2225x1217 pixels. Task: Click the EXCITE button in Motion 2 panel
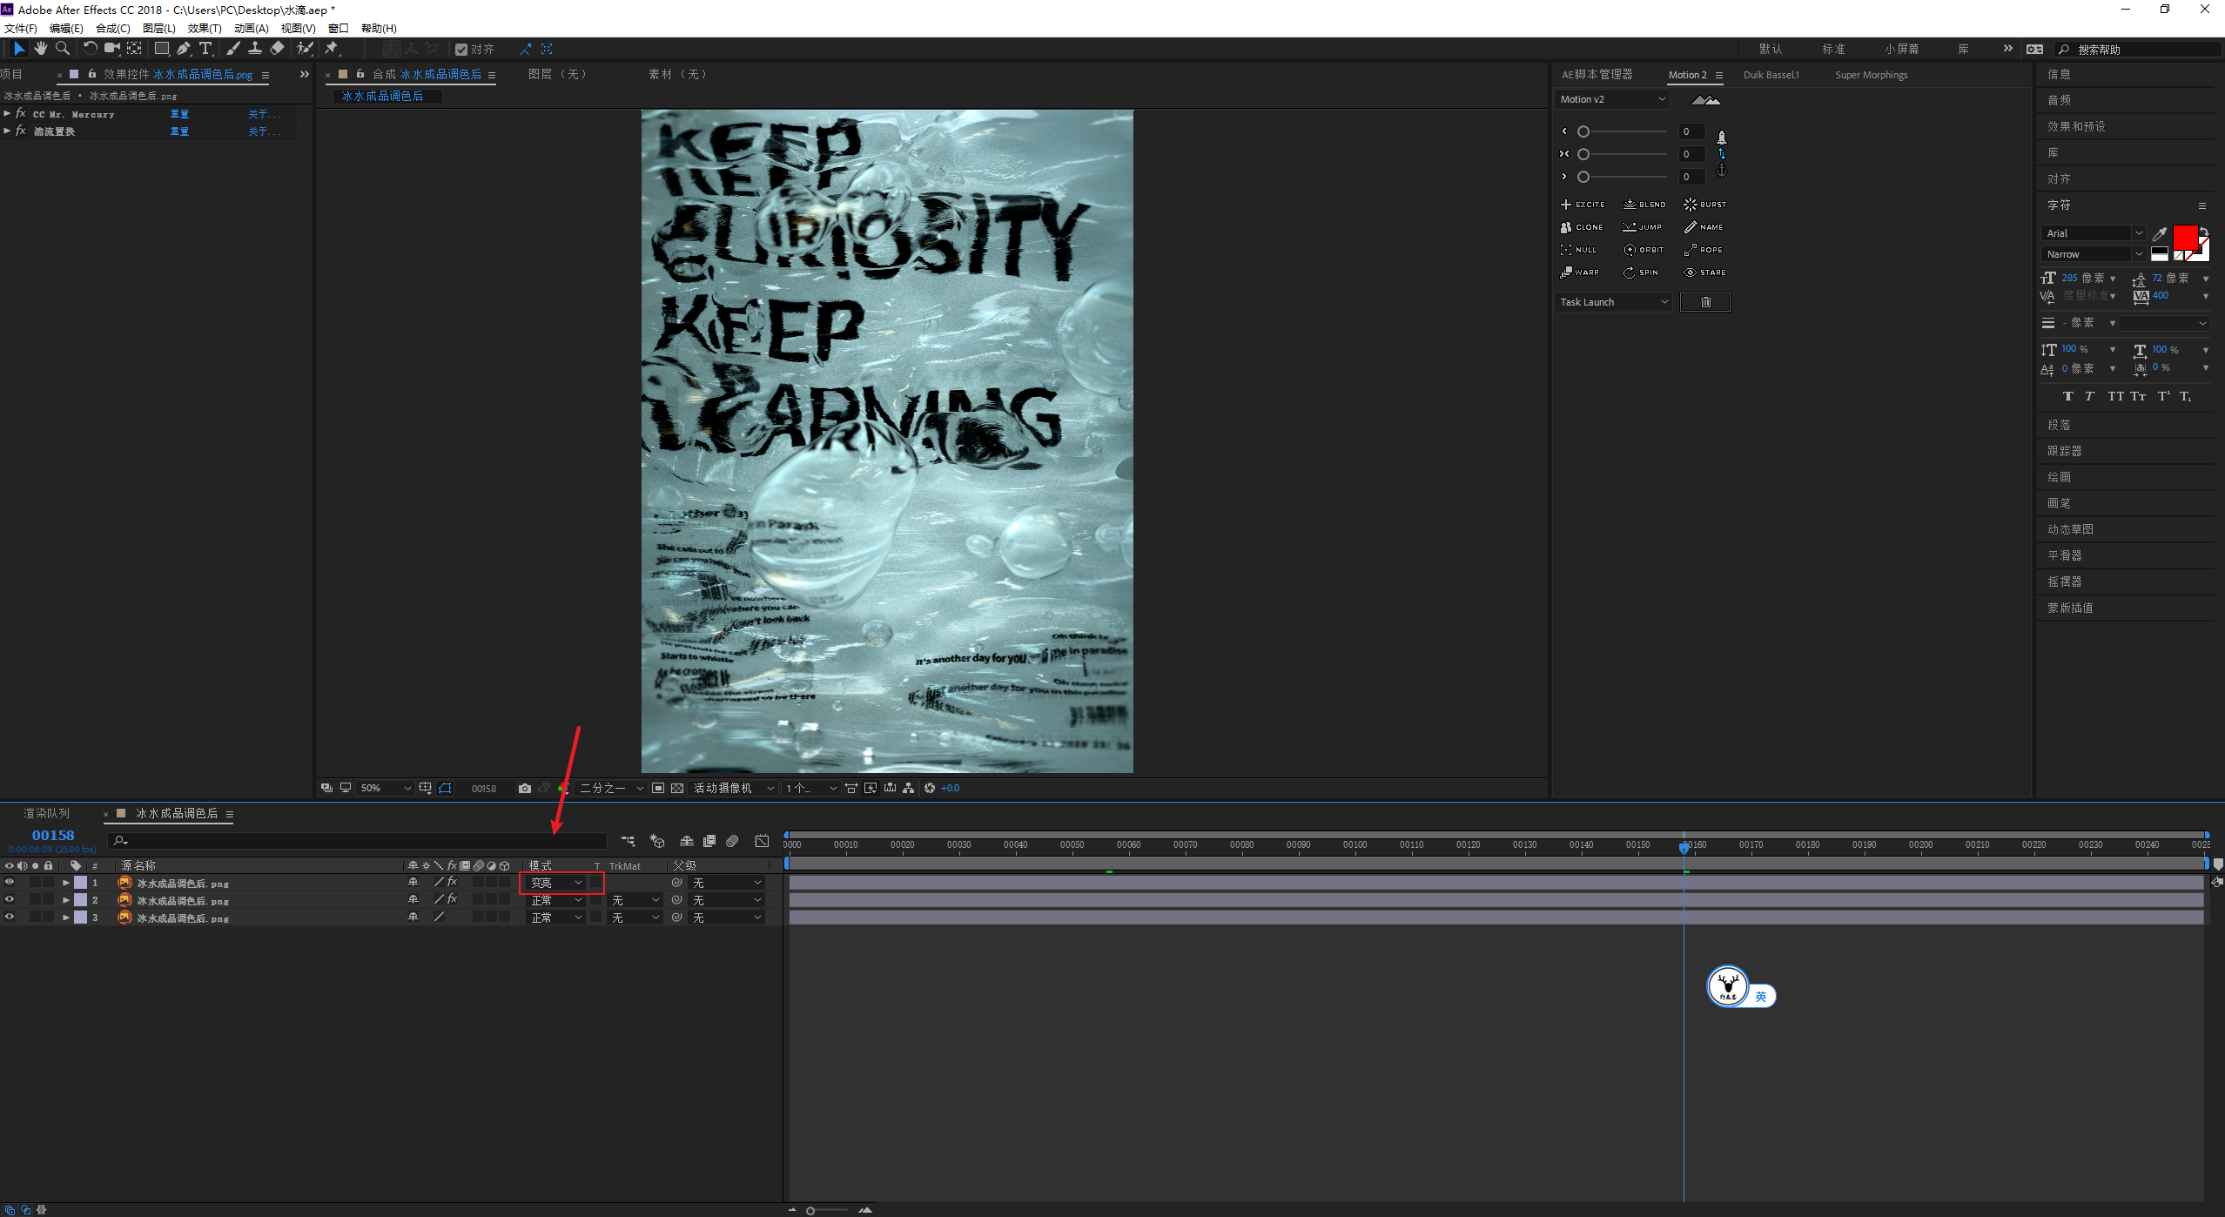tap(1583, 204)
